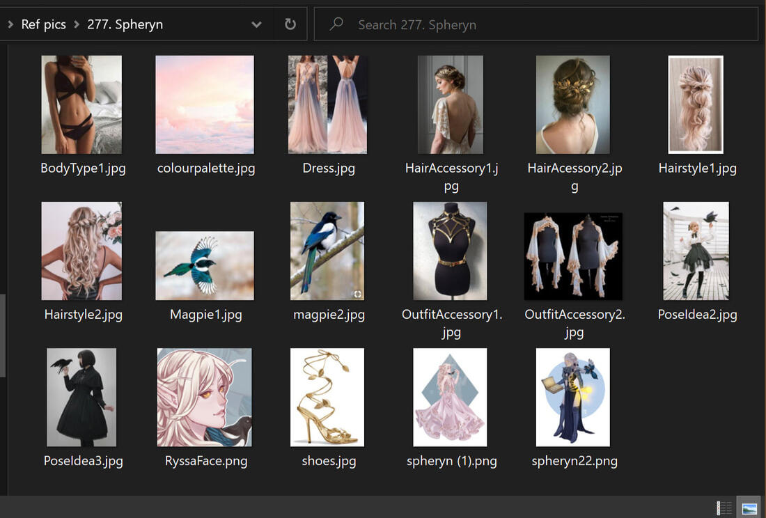Select Magpie1.jpg flying bird image
The height and width of the screenshot is (518, 766).
[205, 266]
